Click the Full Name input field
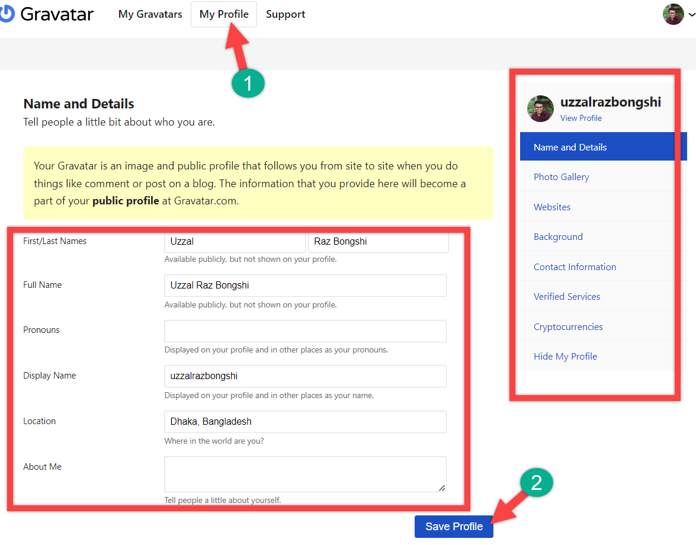696x545 pixels. (x=306, y=286)
